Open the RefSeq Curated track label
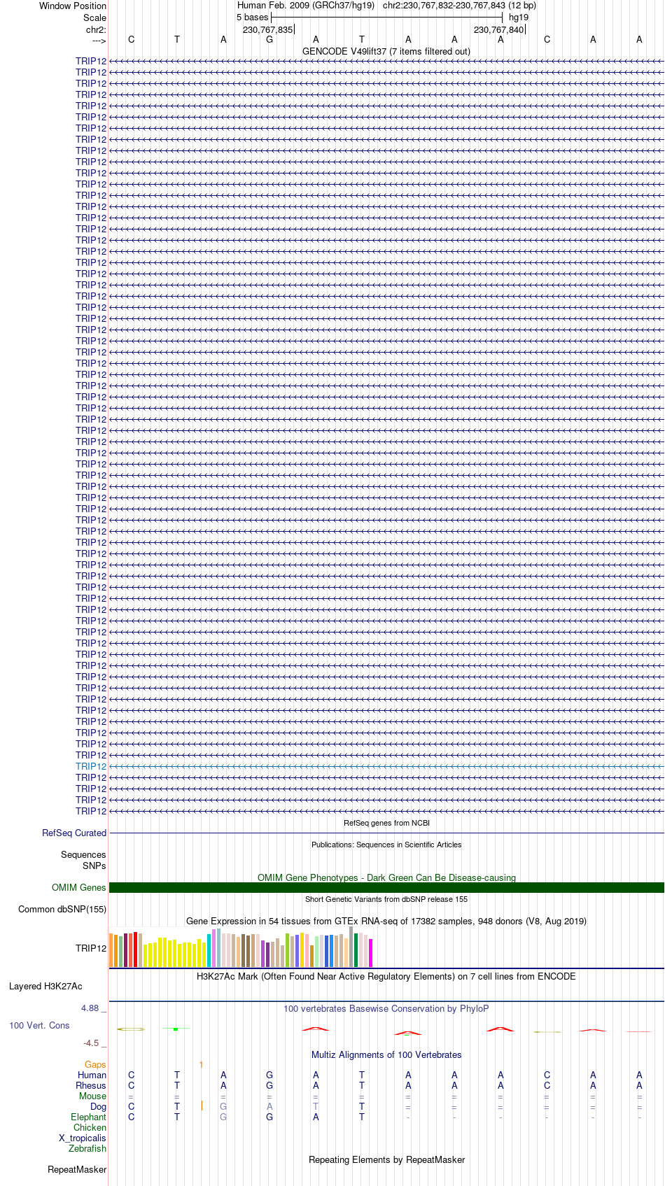The height and width of the screenshot is (1186, 665). 74,833
